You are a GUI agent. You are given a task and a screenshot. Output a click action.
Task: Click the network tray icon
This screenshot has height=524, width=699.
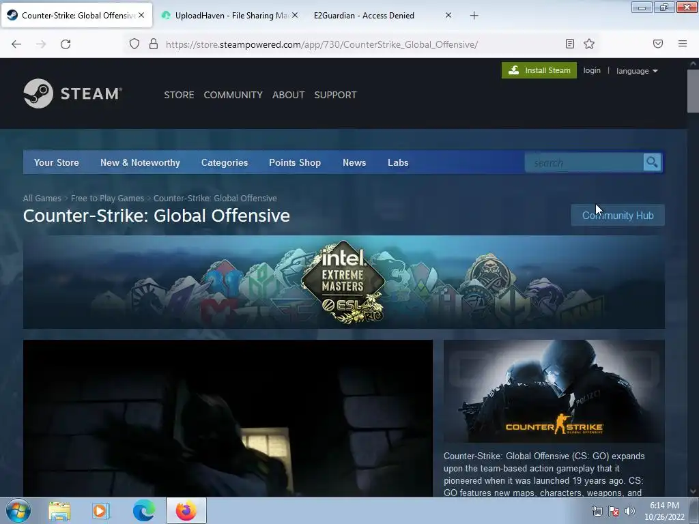pos(597,511)
